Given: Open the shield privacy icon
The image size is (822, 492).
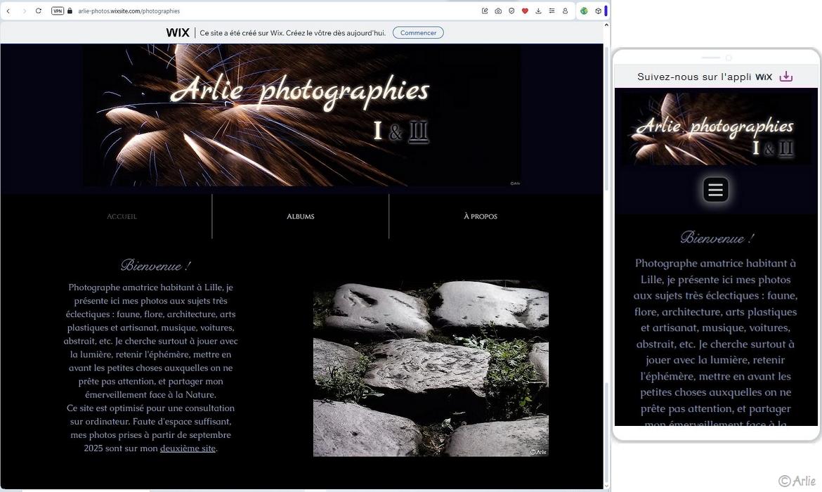Looking at the screenshot, I should (x=511, y=11).
